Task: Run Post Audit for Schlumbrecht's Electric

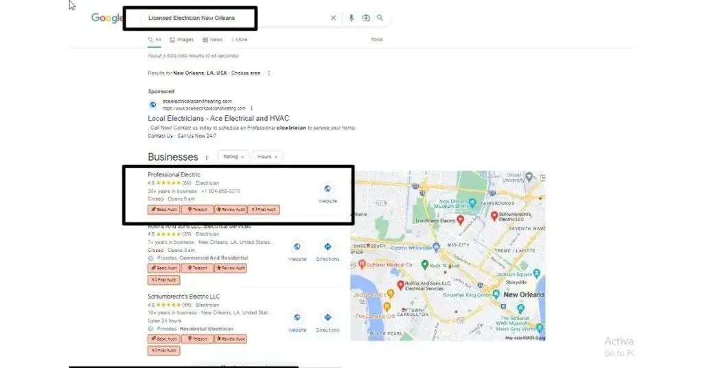Action: tap(163, 351)
